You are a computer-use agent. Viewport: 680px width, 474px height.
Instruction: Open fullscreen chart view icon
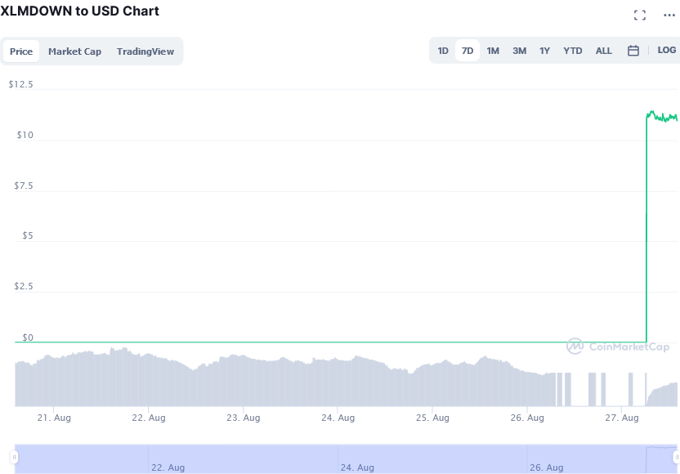coord(640,16)
